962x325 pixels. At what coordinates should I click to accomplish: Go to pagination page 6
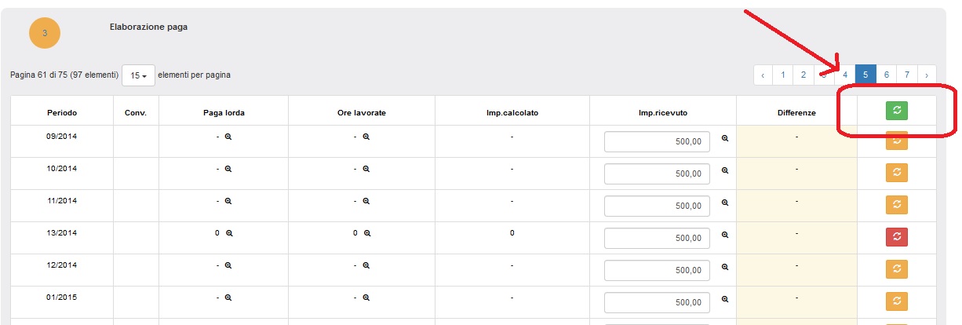886,75
